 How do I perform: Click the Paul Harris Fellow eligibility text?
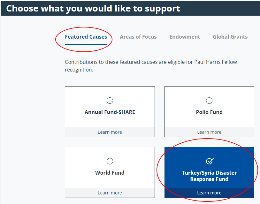[x=151, y=62]
